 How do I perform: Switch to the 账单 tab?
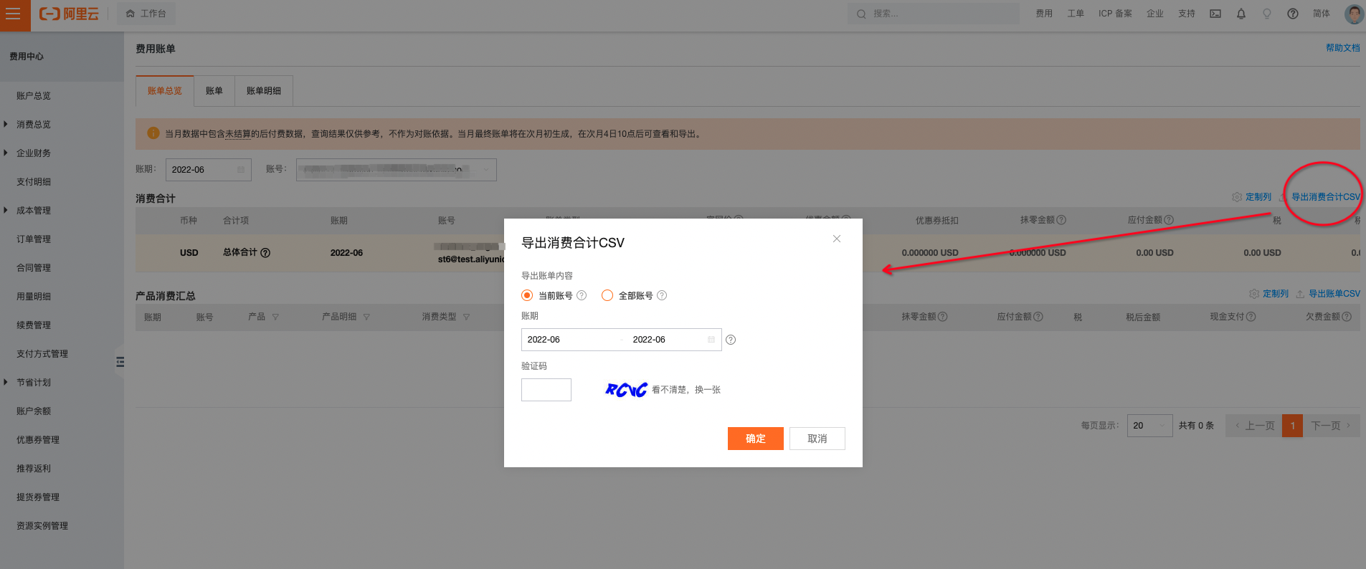(x=214, y=91)
